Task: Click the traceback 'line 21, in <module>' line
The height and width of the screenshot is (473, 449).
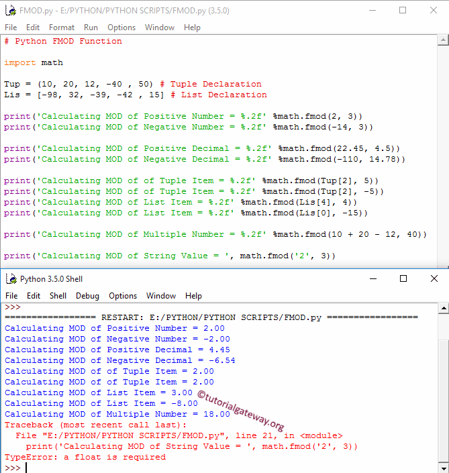Action: [179, 435]
